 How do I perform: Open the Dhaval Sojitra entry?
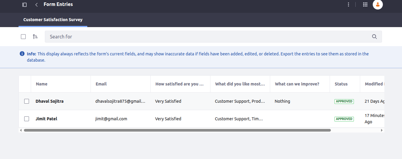50,101
